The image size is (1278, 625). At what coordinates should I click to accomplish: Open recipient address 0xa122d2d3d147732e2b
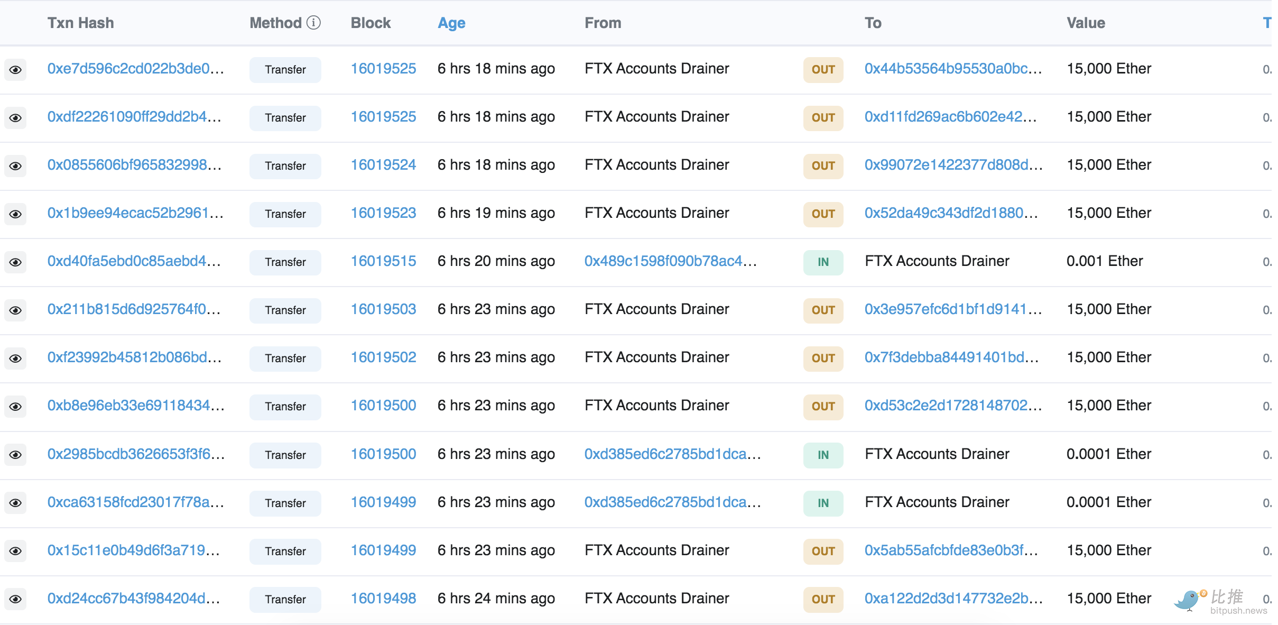point(953,599)
